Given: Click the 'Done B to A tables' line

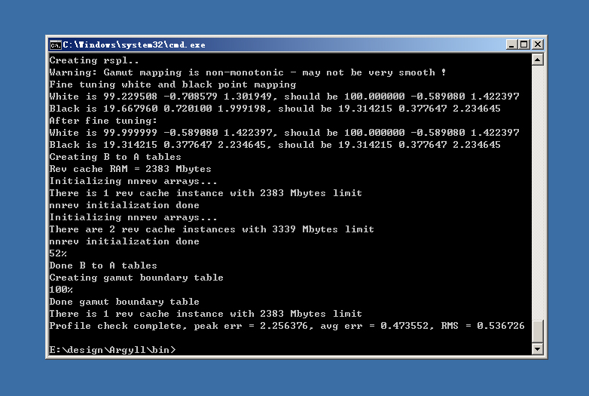Looking at the screenshot, I should click(103, 266).
